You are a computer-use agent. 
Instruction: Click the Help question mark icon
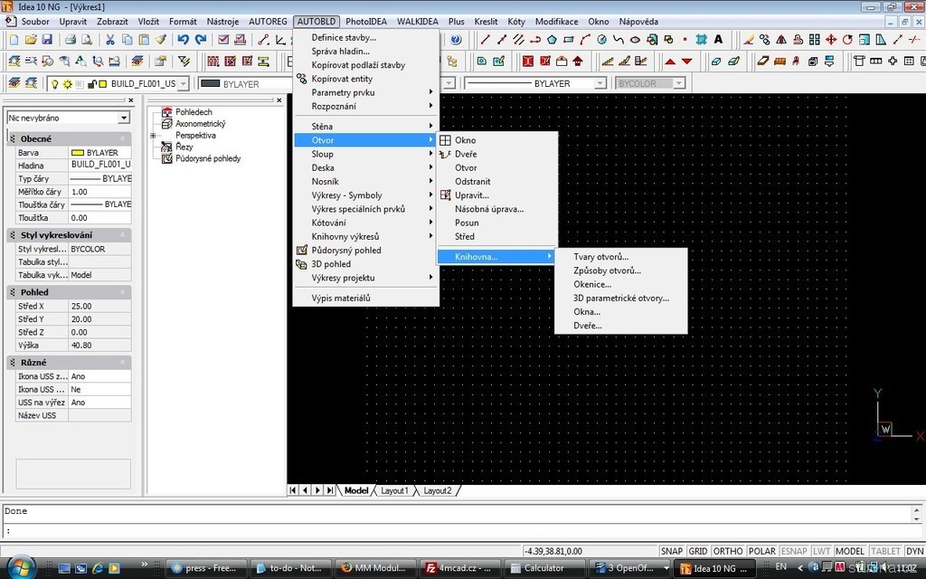[x=456, y=40]
